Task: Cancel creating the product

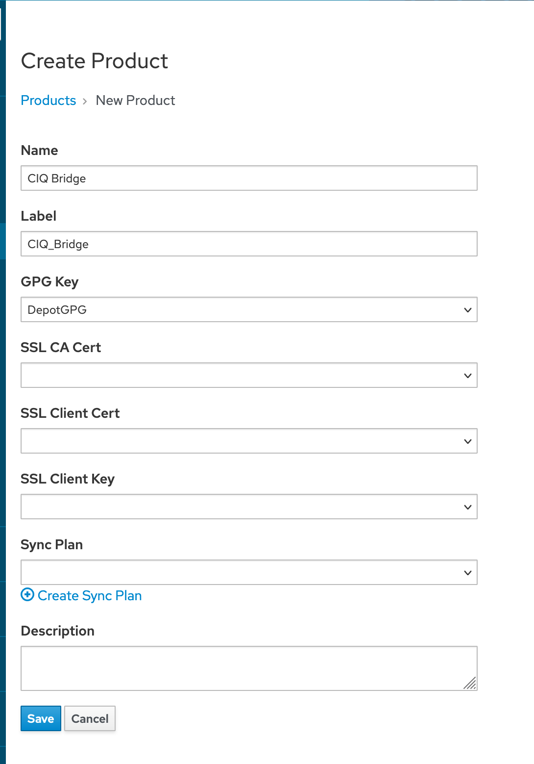Action: coord(90,718)
